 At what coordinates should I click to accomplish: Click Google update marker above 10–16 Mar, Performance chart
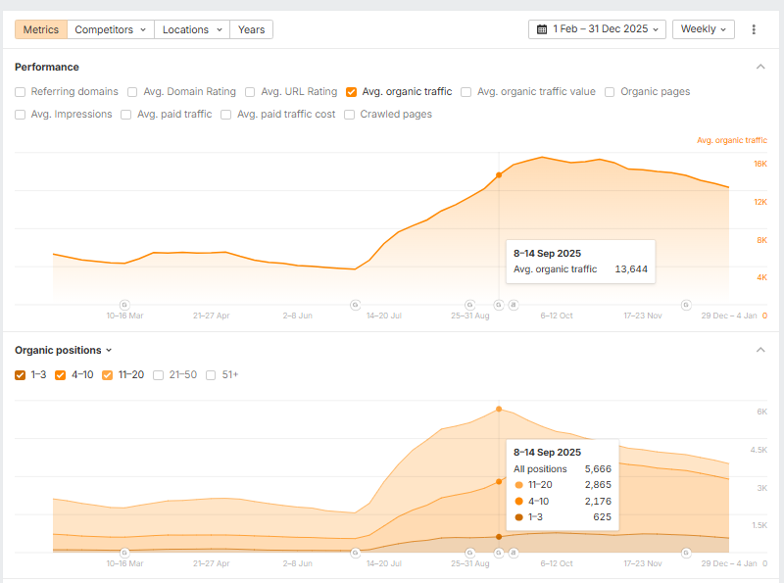(124, 305)
